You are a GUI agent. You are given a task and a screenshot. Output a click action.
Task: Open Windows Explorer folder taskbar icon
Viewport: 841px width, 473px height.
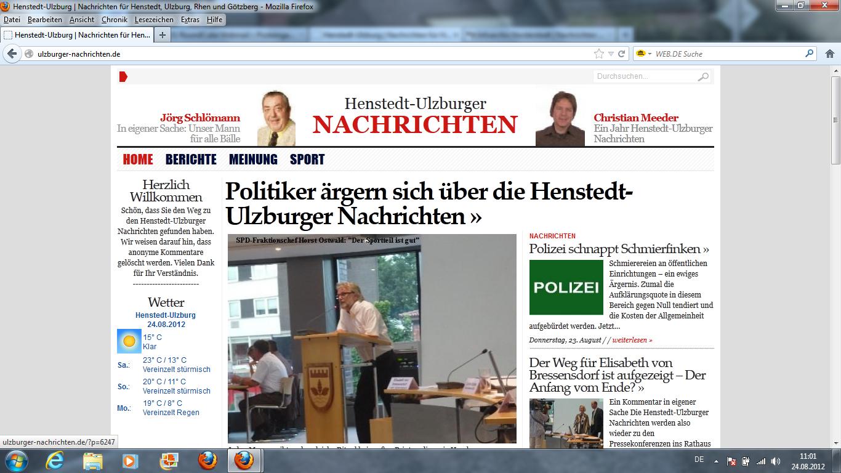(x=93, y=461)
